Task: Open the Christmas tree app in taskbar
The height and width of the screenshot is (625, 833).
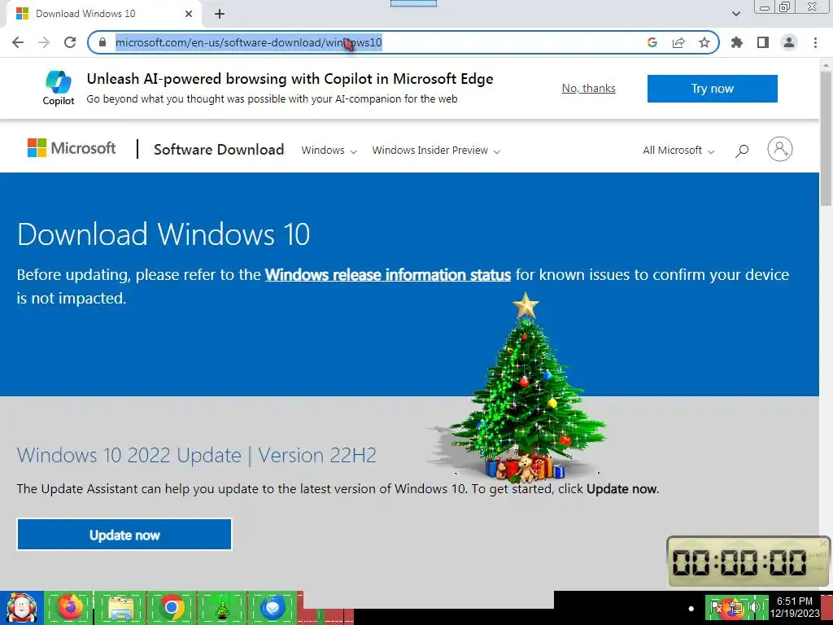Action: (x=222, y=607)
